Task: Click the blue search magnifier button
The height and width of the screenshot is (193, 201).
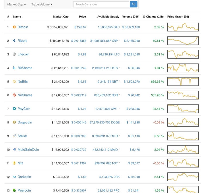Action: [x=134, y=4]
